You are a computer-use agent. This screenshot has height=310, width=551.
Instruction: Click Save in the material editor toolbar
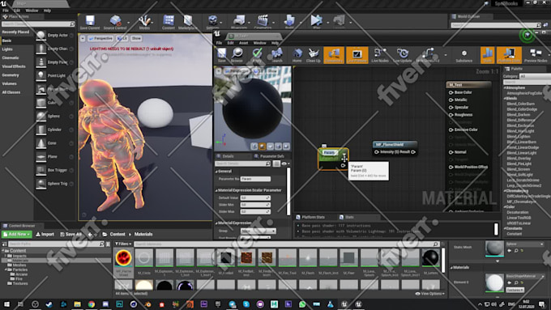tap(221, 56)
